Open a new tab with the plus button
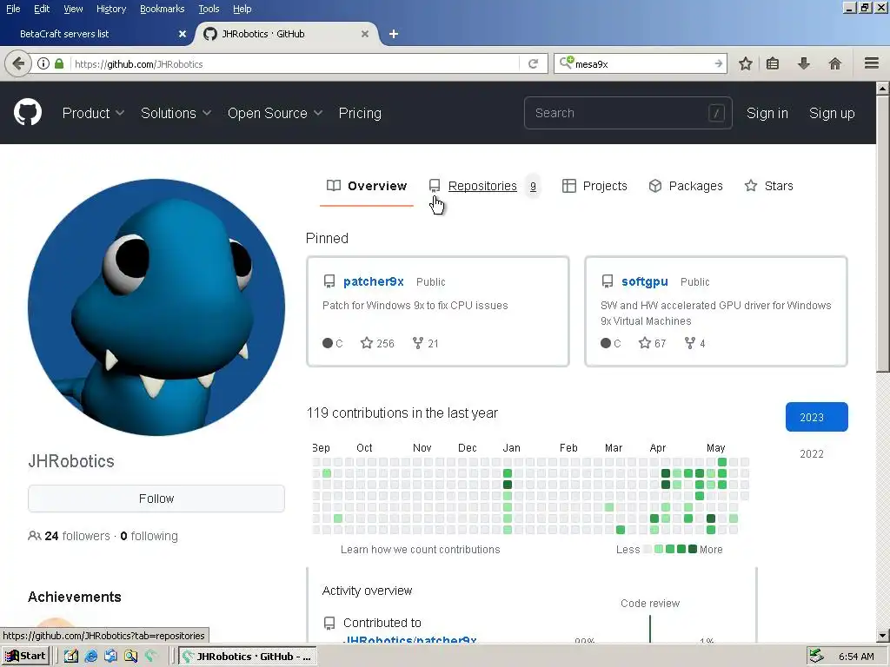Screen dimensions: 890x667 click(394, 34)
